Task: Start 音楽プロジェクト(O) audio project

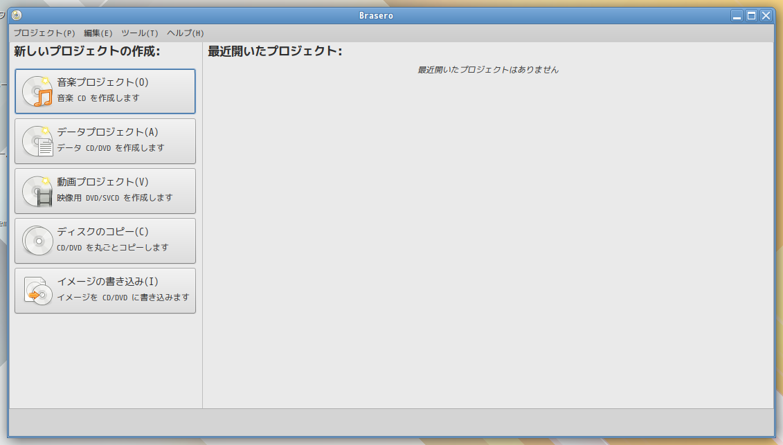Action: pyautogui.click(x=105, y=91)
